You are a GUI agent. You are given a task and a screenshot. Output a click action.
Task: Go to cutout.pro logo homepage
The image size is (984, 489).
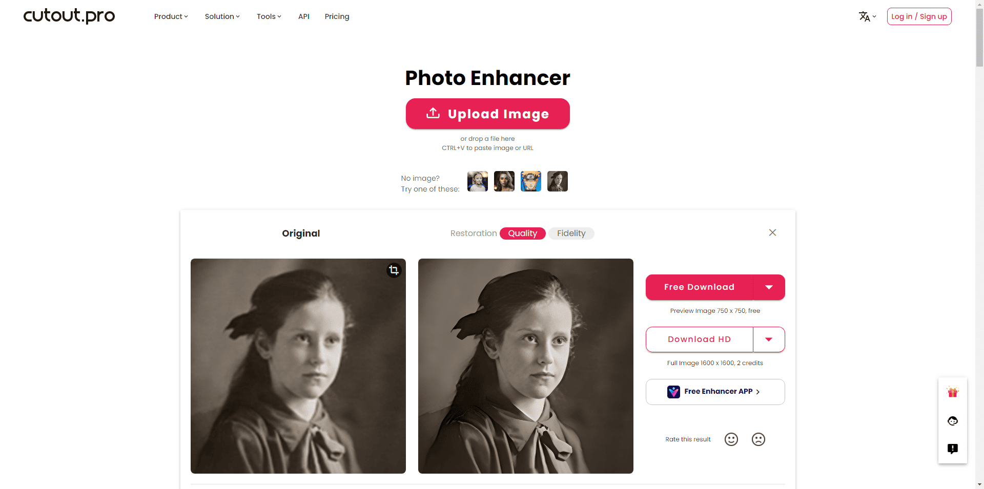69,16
